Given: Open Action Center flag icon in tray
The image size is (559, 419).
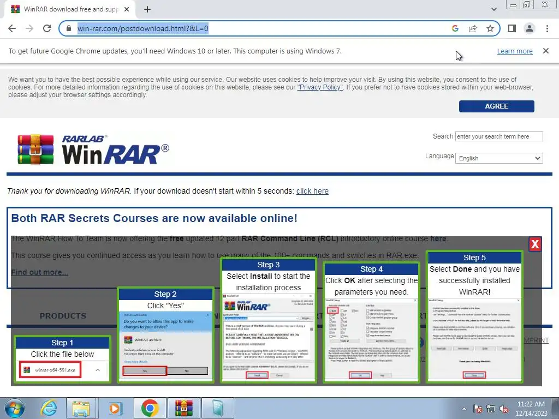Looking at the screenshot, I should coord(477,409).
